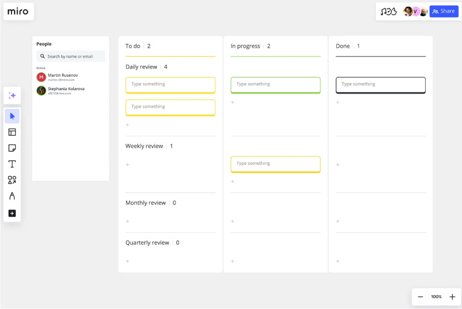This screenshot has height=309, width=462.
Task: Focus the search by name or email field
Action: [x=71, y=56]
